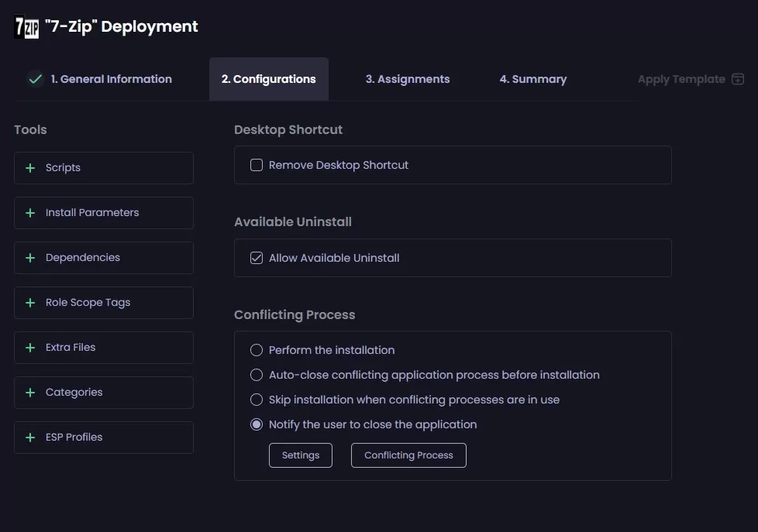Screen dimensions: 758x532
Task: Enable Remove Desktop Shortcut
Action: [257, 164]
